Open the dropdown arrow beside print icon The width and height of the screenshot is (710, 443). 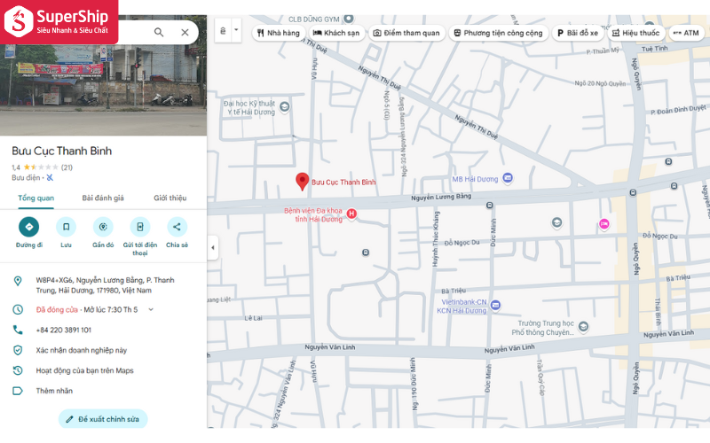(236, 30)
